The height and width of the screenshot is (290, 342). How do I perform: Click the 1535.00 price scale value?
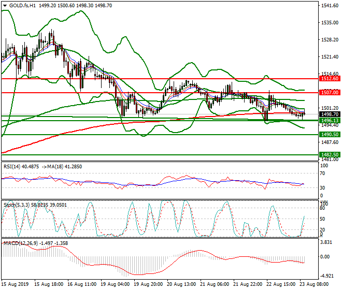click(x=330, y=23)
